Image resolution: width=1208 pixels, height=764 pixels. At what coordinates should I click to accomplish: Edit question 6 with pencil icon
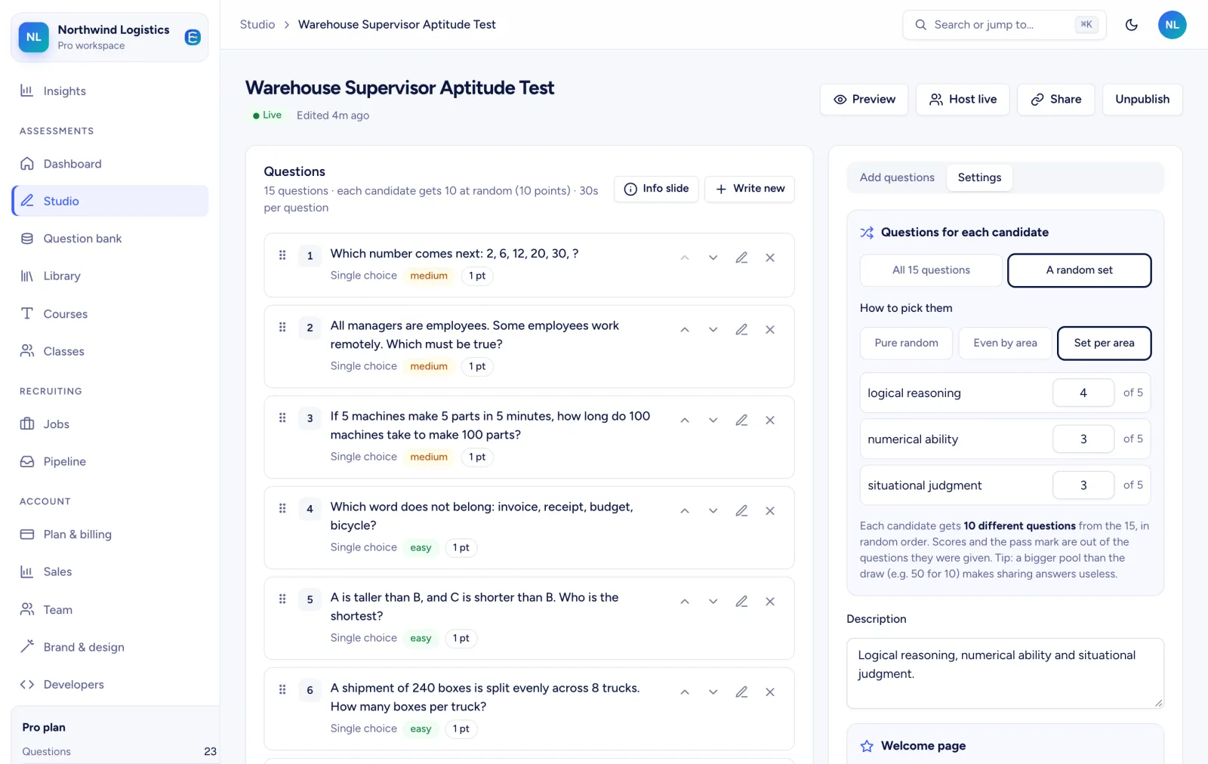741,692
